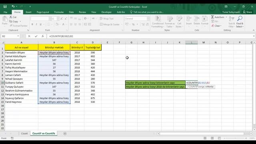The height and width of the screenshot is (144, 256).
Task: Click the Cut scissors icon
Action: [x=11, y=17]
